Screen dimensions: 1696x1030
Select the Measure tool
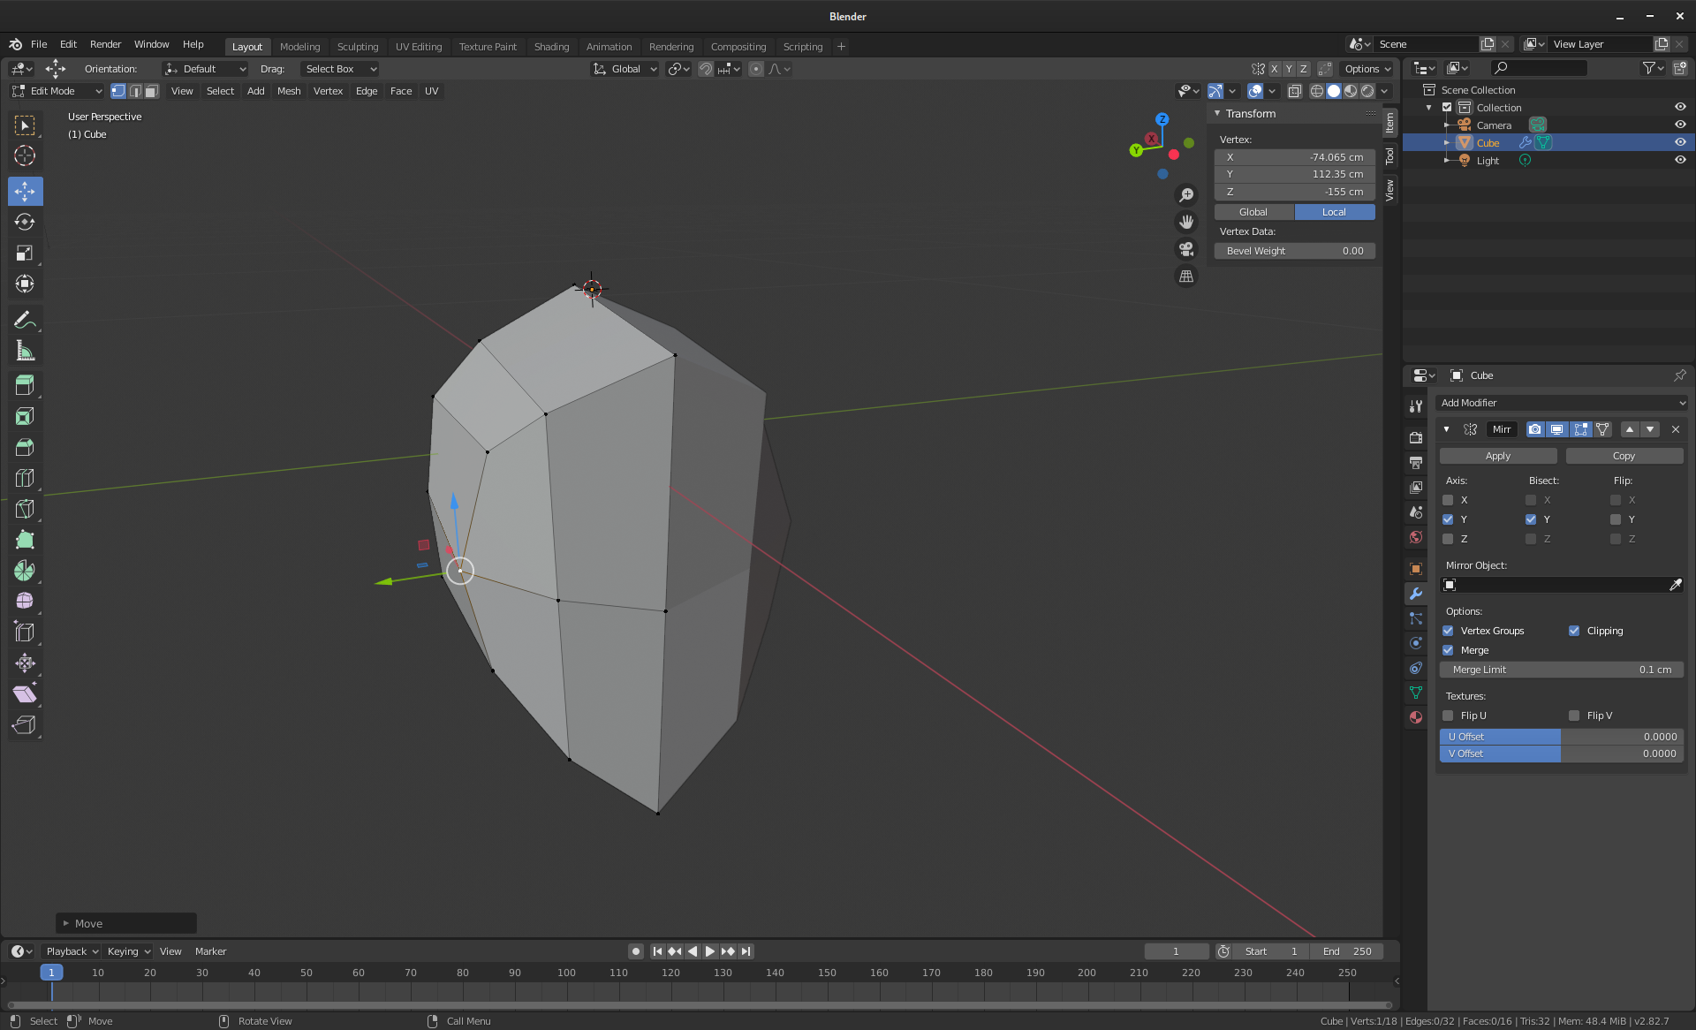[x=25, y=352]
